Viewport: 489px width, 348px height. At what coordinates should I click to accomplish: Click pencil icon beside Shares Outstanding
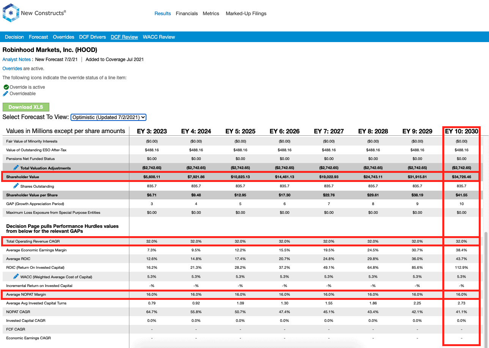point(16,186)
